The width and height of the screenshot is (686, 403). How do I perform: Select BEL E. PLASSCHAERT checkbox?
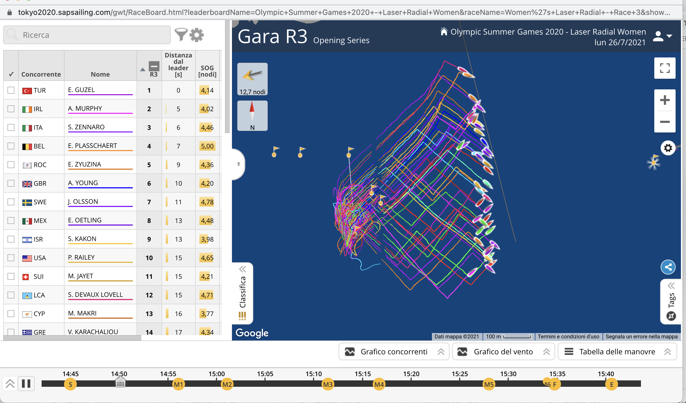pyautogui.click(x=11, y=146)
